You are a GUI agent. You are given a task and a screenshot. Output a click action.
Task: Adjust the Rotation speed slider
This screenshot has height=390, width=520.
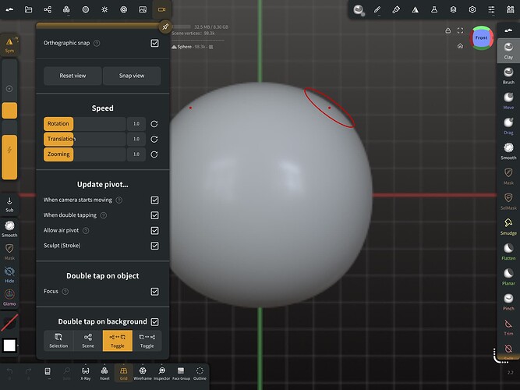[84, 124]
